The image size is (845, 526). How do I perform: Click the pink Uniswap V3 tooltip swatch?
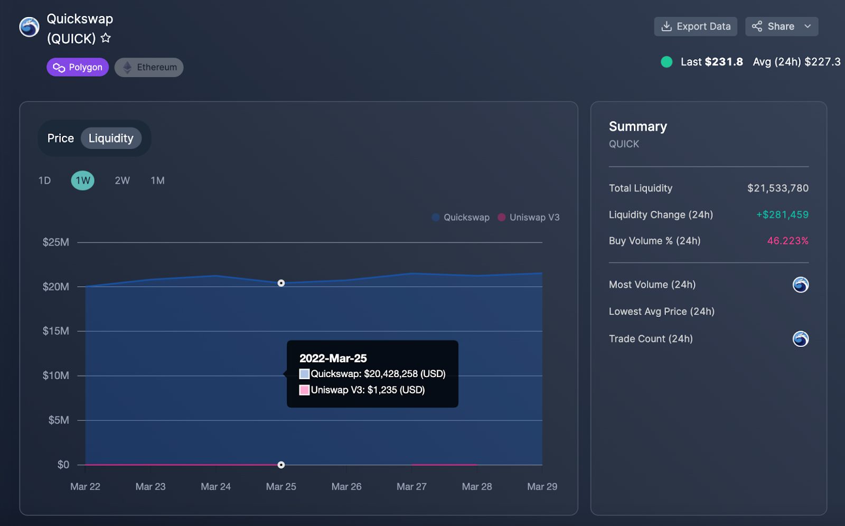coord(304,390)
